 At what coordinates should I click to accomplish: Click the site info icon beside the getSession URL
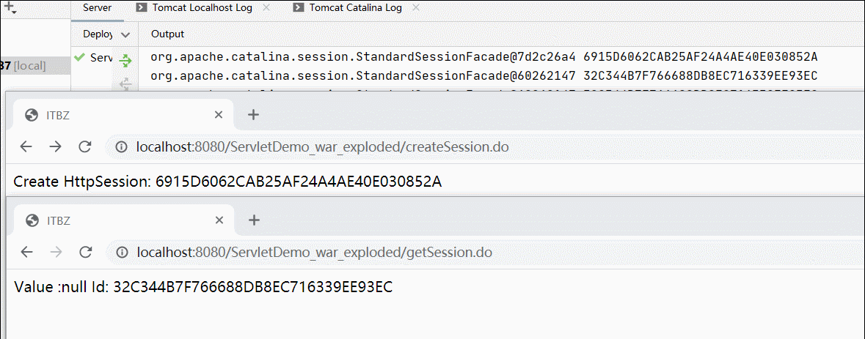coord(121,253)
